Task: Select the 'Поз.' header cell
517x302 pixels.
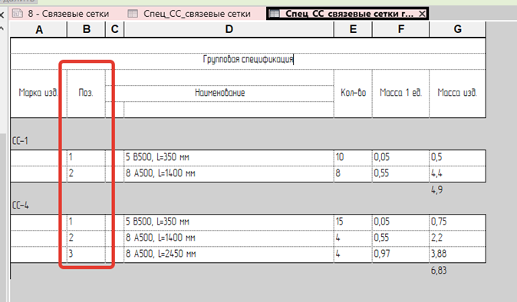Action: 86,94
